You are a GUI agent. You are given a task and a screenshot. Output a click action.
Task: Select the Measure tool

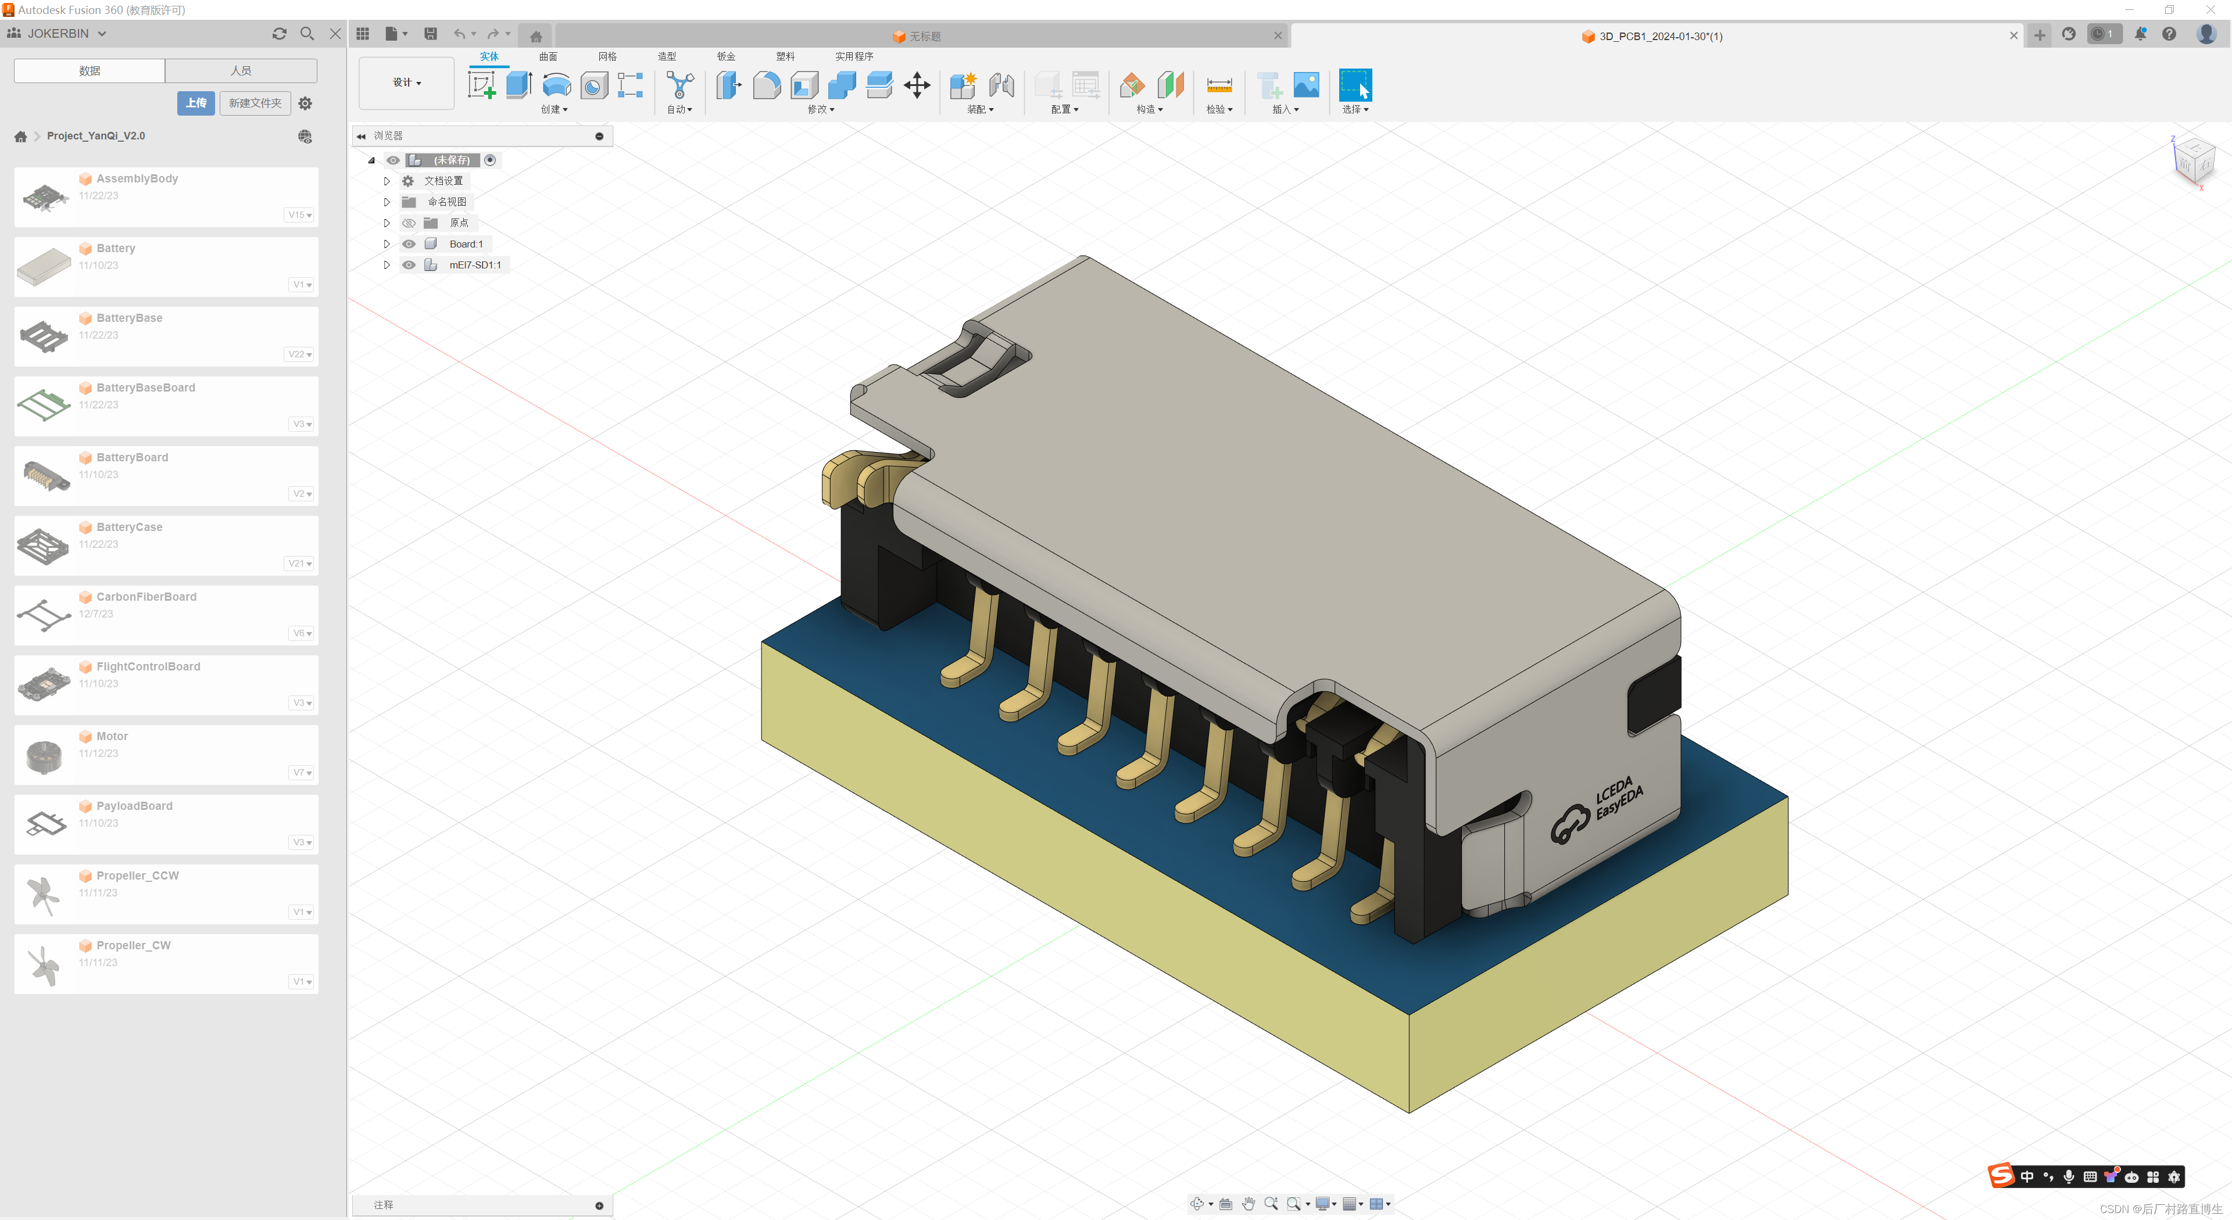click(x=1219, y=85)
